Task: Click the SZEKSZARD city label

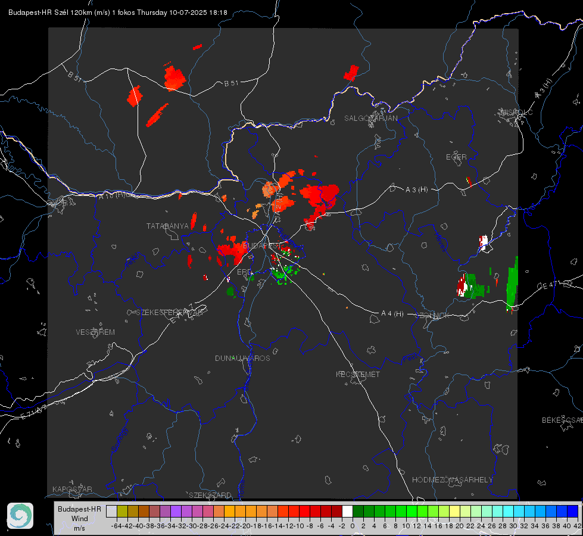Action: tap(210, 495)
